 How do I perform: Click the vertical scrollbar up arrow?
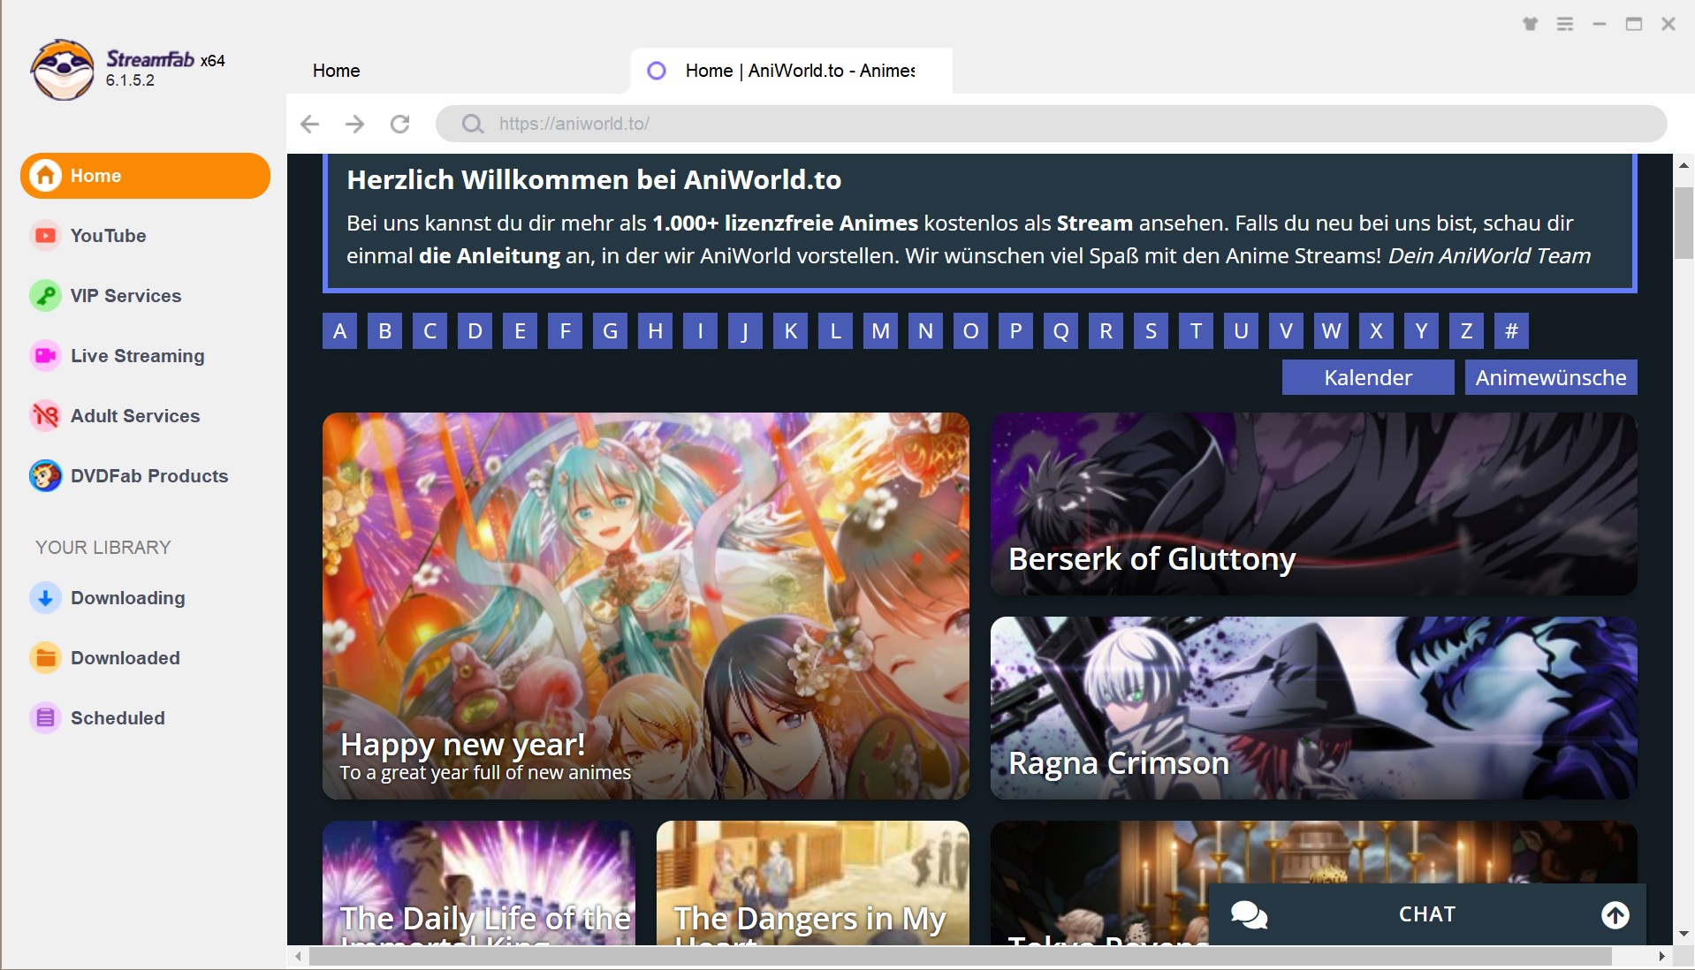[1684, 165]
